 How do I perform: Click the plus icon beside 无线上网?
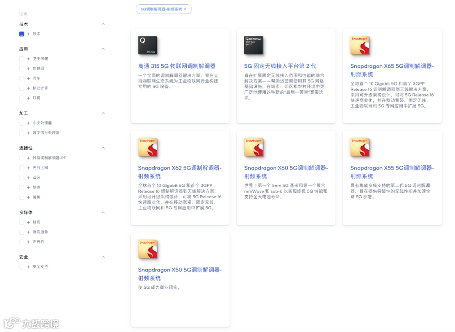tap(29, 168)
